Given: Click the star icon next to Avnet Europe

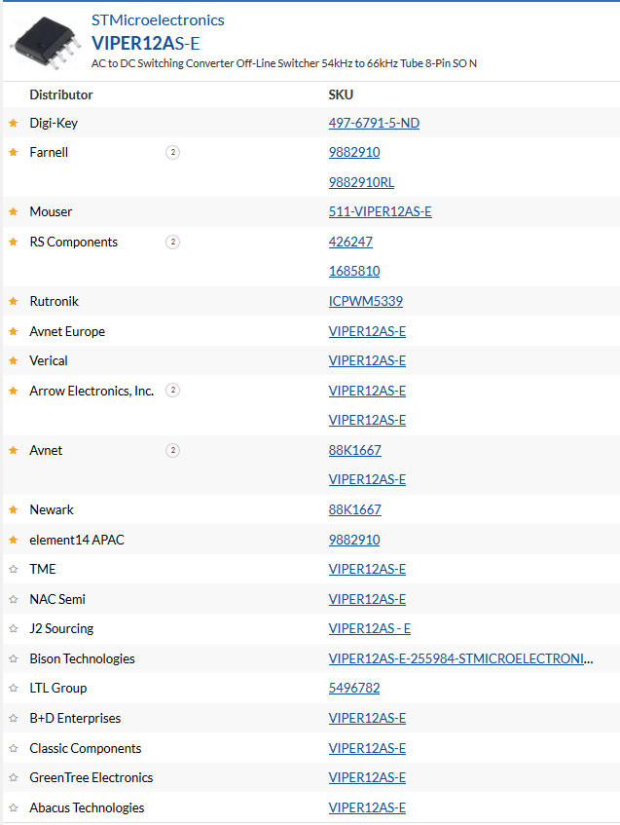Looking at the screenshot, I should coord(14,331).
